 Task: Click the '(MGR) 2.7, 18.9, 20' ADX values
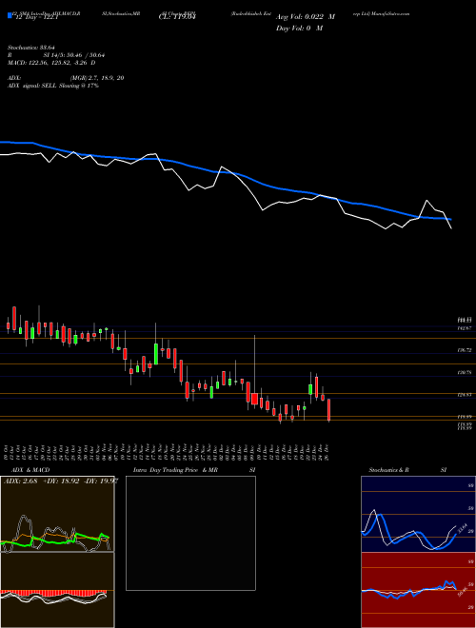coord(96,78)
